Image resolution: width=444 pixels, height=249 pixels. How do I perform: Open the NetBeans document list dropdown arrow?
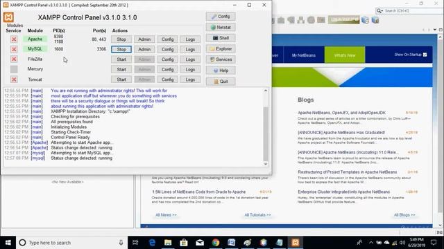tap(435, 30)
